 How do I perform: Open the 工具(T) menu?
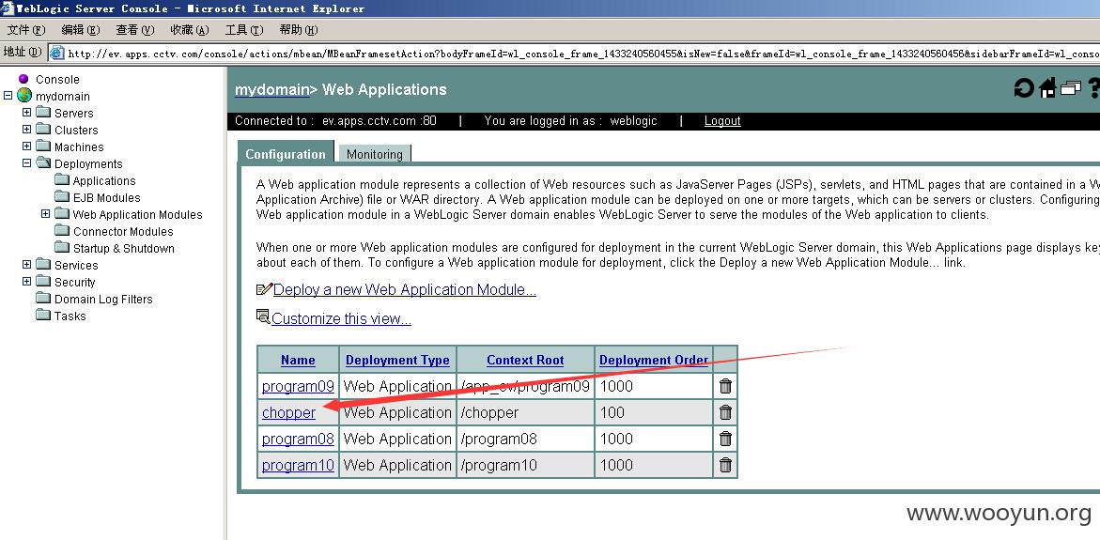point(244,29)
